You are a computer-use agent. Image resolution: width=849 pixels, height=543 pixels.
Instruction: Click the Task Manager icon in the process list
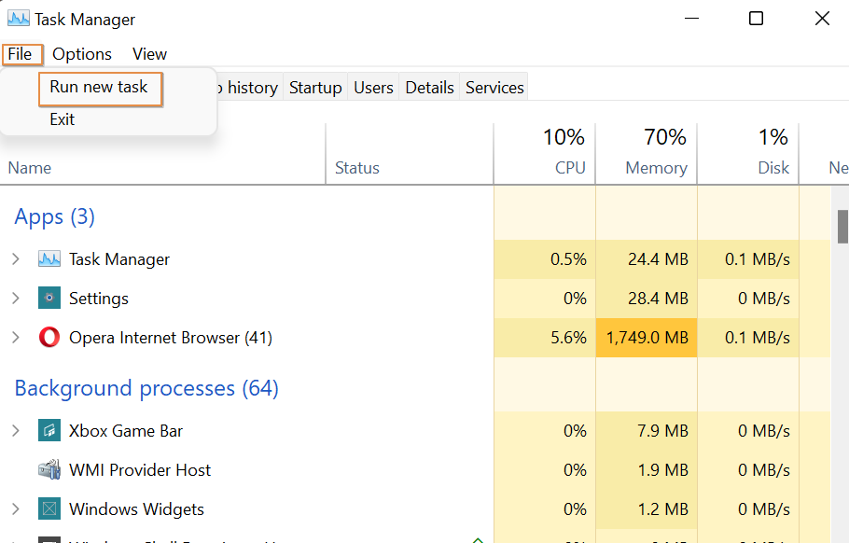point(49,258)
